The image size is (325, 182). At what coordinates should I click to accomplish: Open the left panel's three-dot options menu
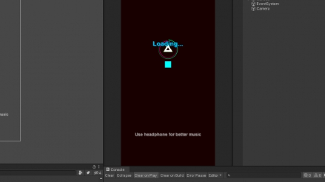[99, 167]
